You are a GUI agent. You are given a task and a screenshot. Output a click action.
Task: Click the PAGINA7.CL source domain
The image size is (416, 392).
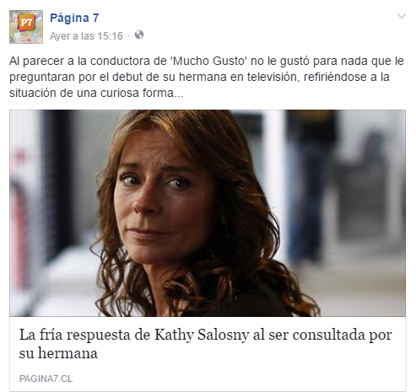point(46,379)
